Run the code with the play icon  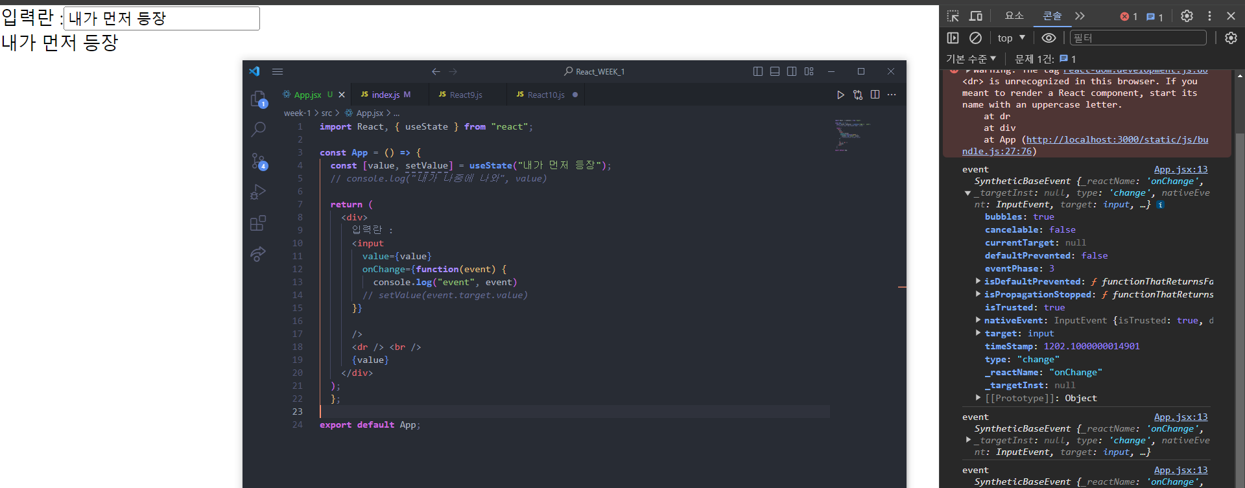point(840,95)
